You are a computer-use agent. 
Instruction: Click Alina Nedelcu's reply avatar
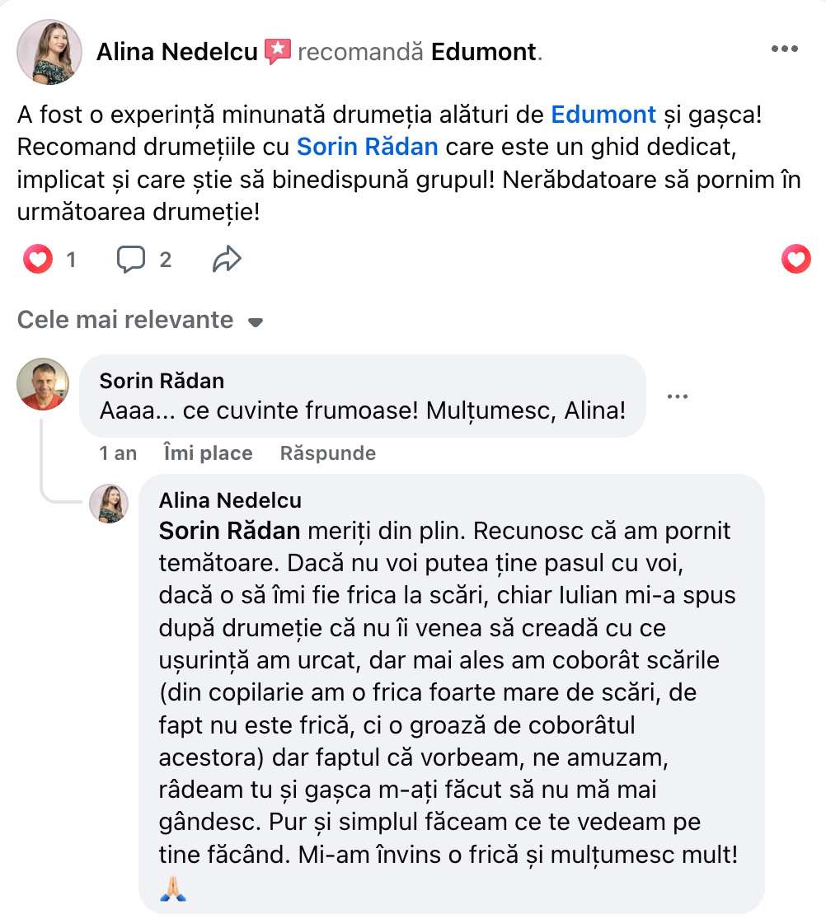(109, 504)
